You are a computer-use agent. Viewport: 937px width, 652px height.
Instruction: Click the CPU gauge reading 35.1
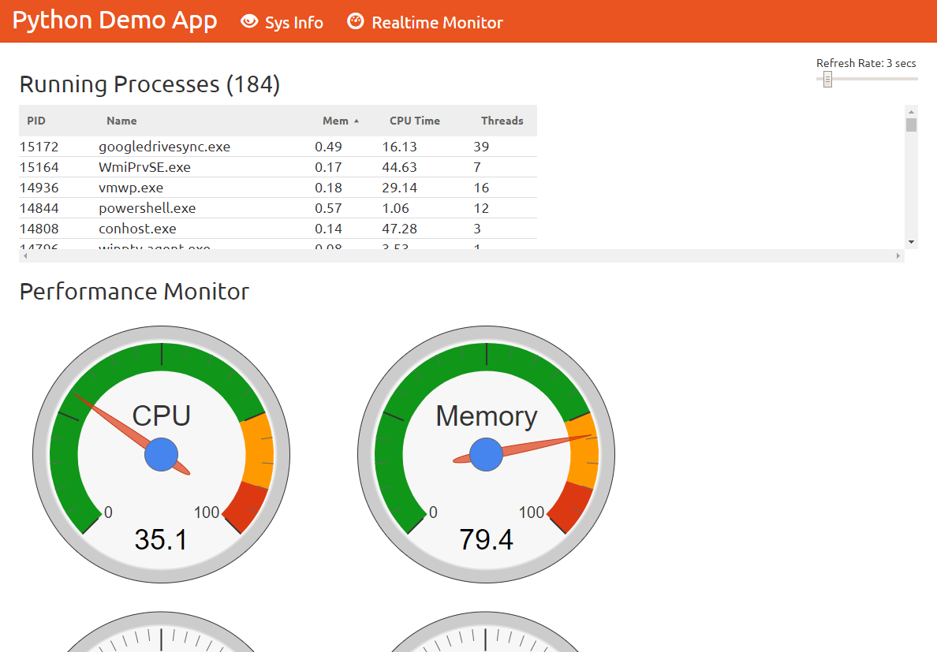click(x=161, y=540)
